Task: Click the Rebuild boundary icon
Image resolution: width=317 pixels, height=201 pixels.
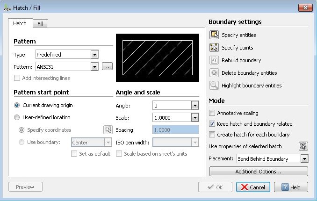Action: 214,60
